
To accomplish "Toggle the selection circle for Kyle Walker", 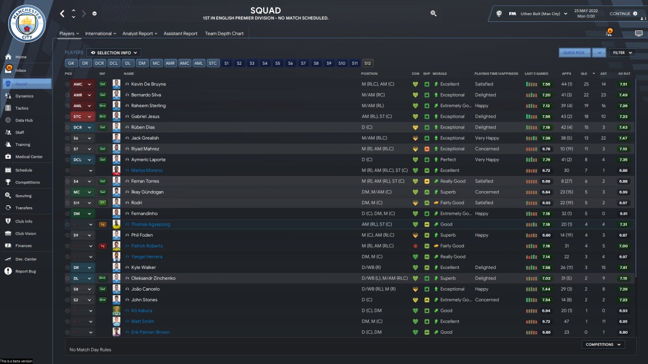I will coord(67,267).
